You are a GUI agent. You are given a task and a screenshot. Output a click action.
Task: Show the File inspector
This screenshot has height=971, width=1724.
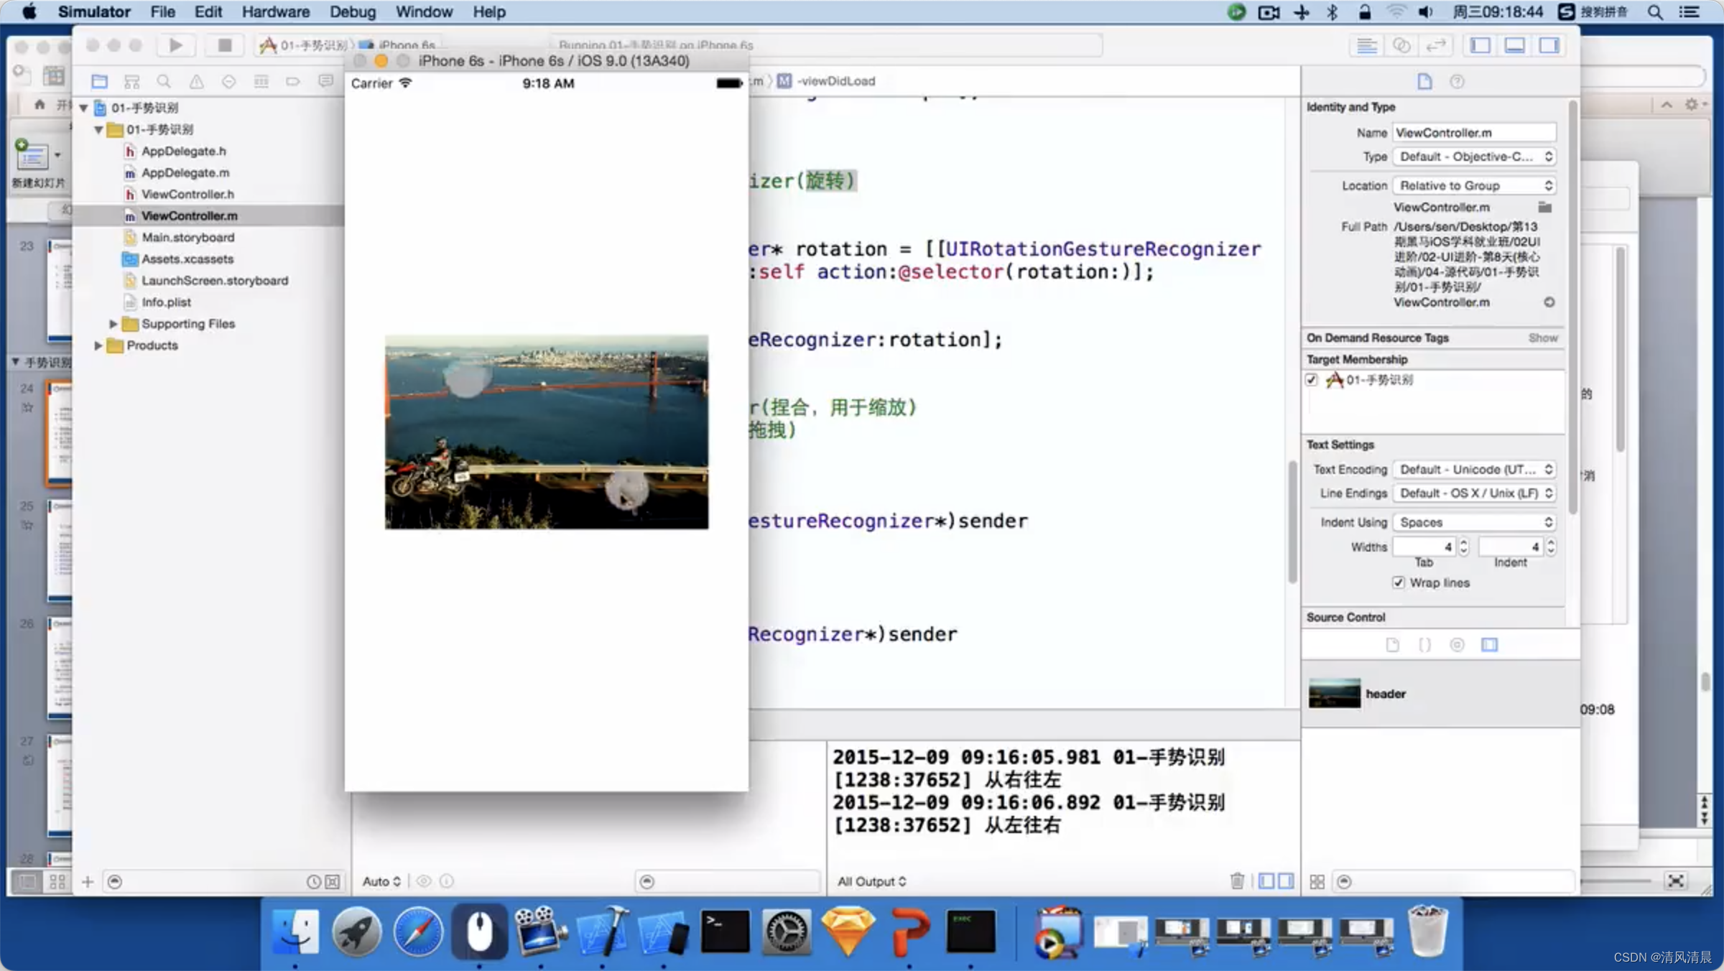(x=1424, y=81)
